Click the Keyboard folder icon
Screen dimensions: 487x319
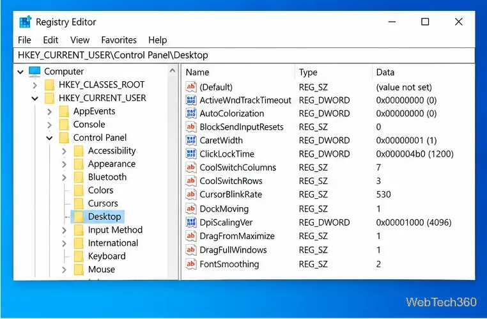click(x=79, y=256)
